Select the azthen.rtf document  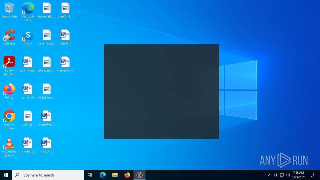[28, 91]
